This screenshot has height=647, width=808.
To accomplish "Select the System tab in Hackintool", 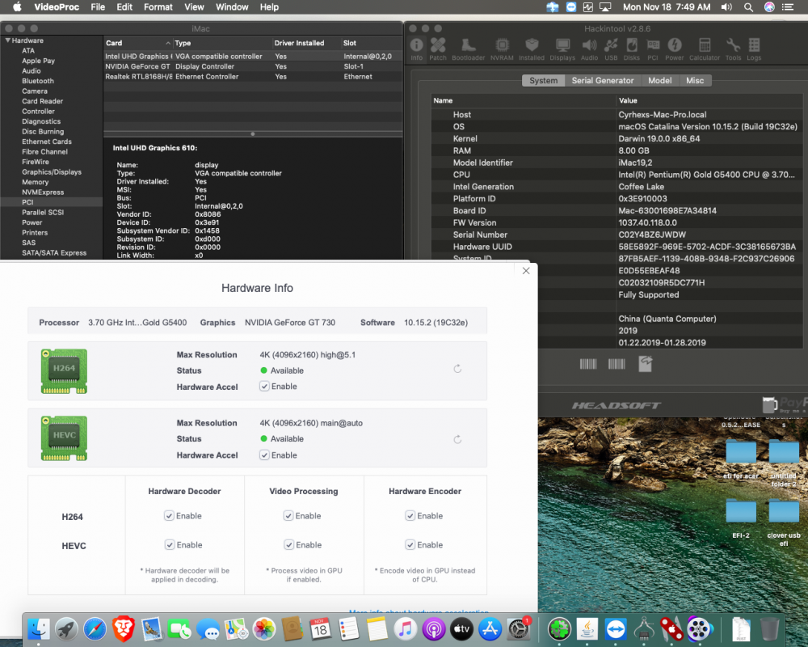I will click(x=543, y=81).
